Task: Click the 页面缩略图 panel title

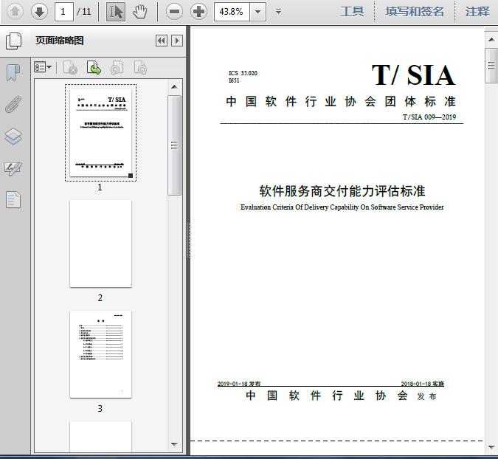Action: 60,41
